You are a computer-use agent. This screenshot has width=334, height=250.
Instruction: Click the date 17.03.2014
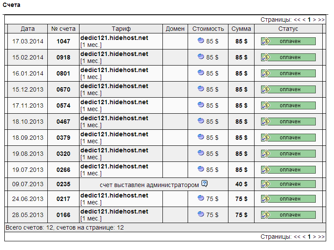tap(28, 41)
